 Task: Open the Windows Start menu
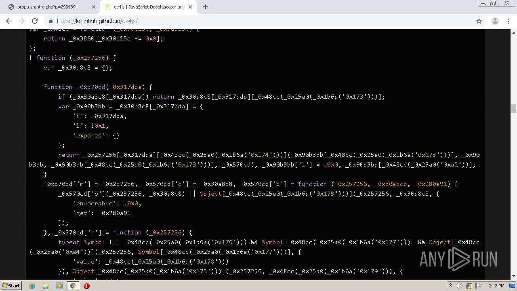point(11,286)
